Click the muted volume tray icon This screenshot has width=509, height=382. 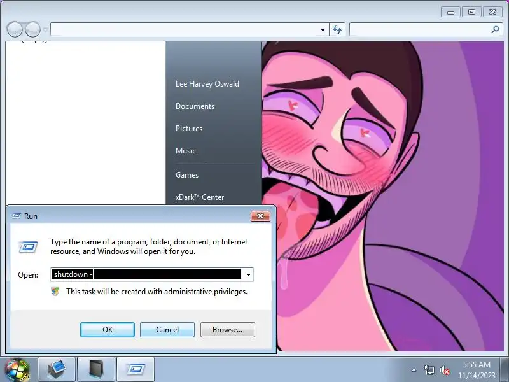pos(444,370)
